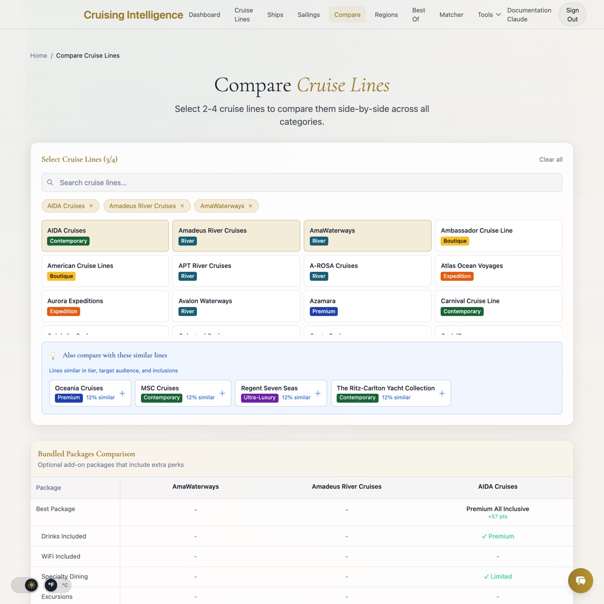Open the Ships nav item
Image resolution: width=604 pixels, height=604 pixels.
click(275, 15)
